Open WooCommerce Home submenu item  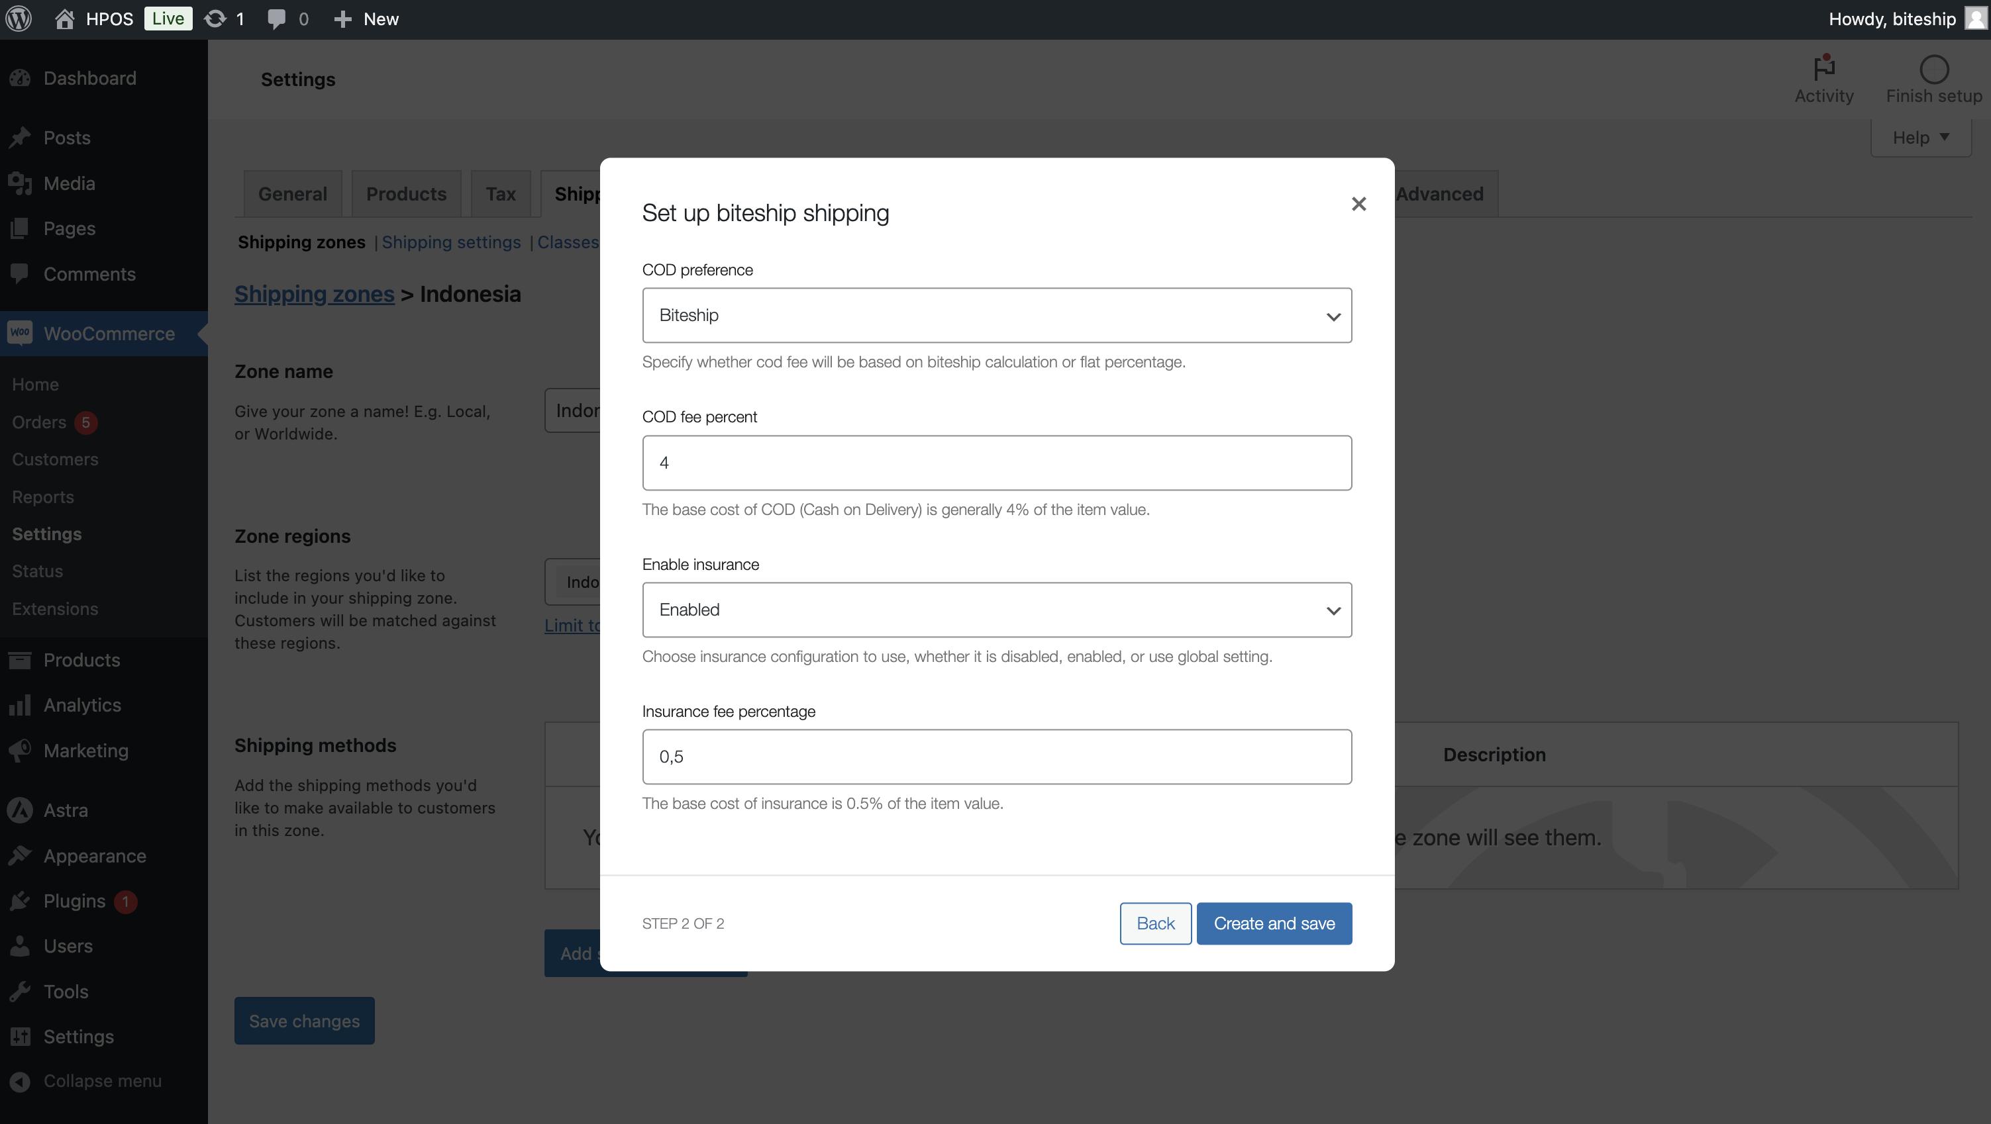pos(36,384)
